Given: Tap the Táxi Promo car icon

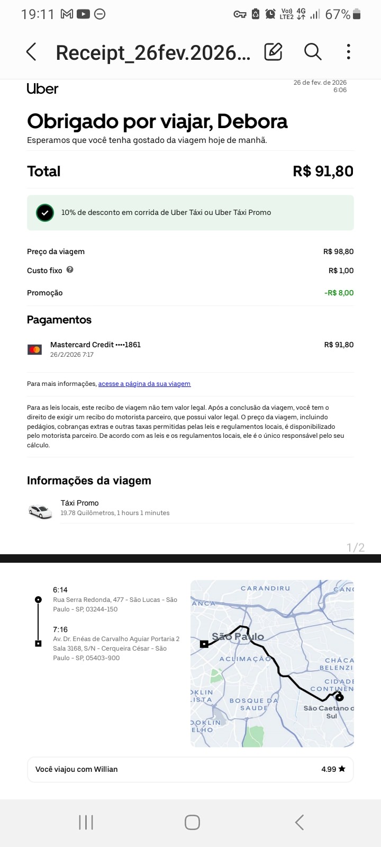Looking at the screenshot, I should (40, 511).
